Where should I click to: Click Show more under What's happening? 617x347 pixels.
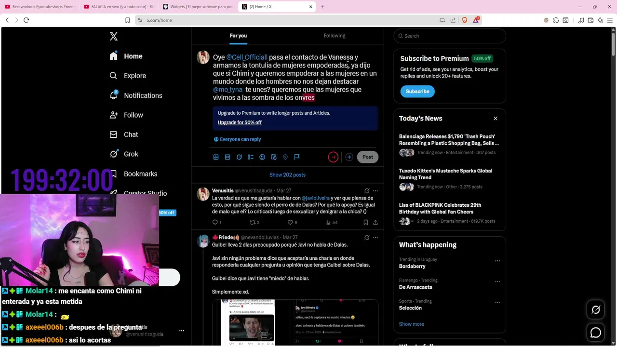pos(412,324)
